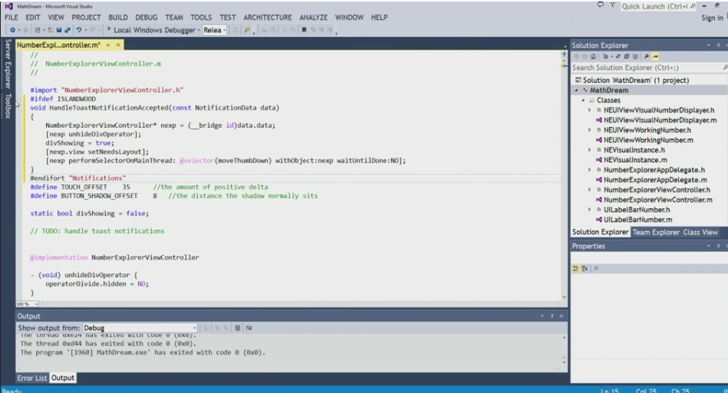Click the Search Solution Explorer input field
Viewport: 728px width, 393px height.
tap(644, 67)
